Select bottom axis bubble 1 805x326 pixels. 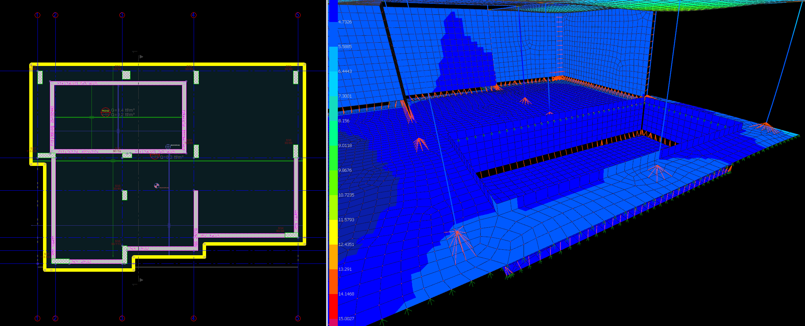pyautogui.click(x=37, y=318)
